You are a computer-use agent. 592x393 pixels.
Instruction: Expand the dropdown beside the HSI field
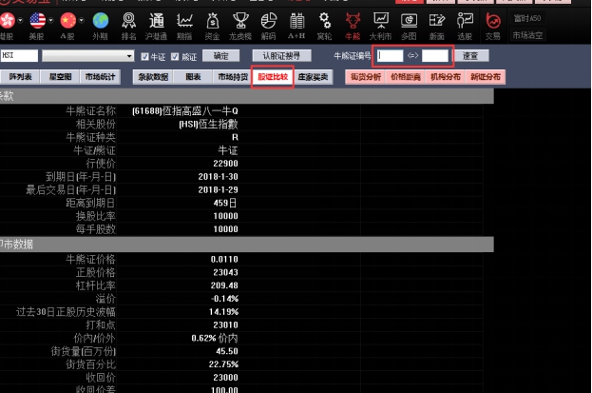click(130, 56)
